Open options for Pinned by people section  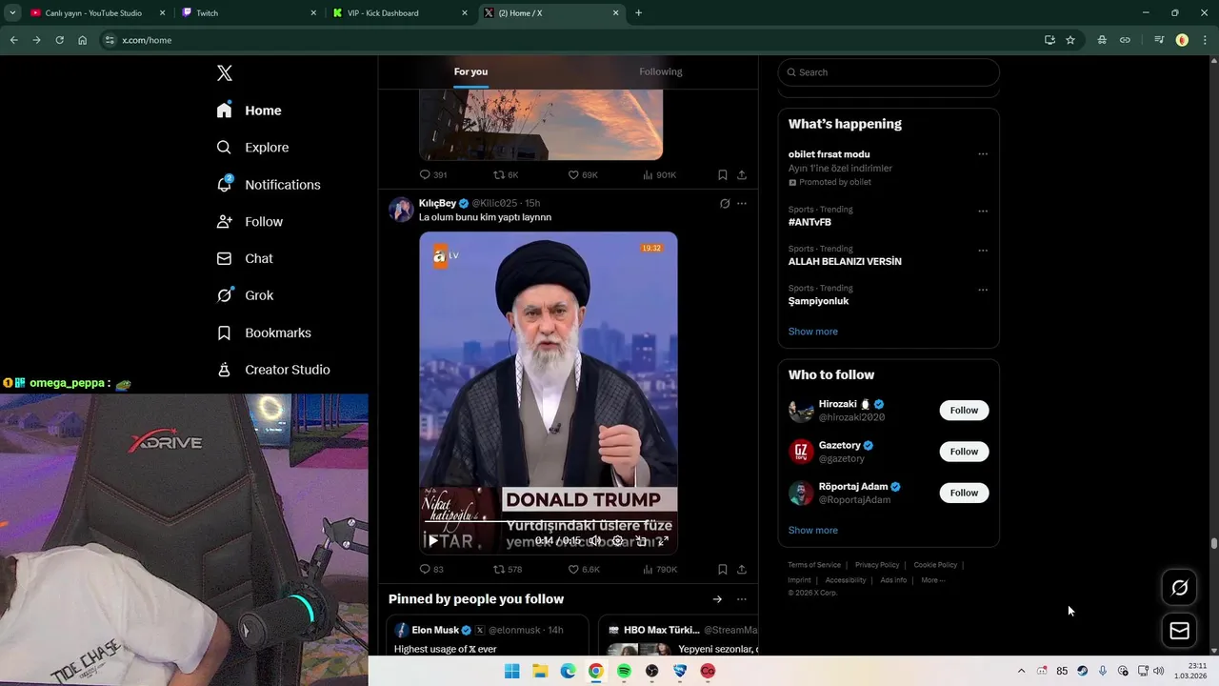(x=742, y=599)
